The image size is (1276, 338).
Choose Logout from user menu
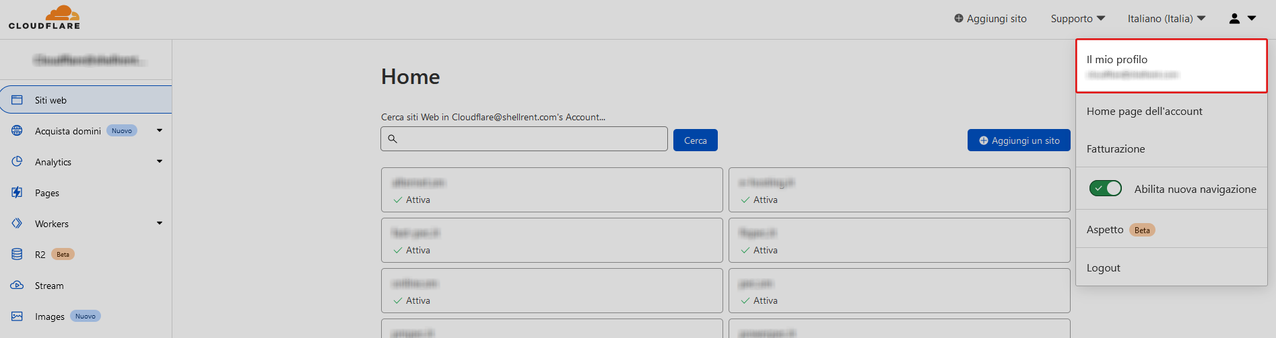click(1172, 268)
